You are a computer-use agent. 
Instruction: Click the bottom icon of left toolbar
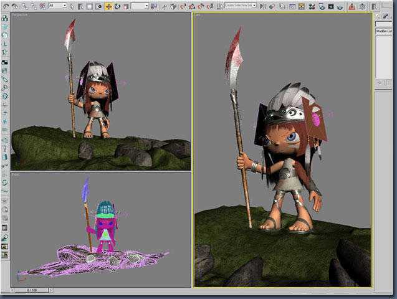pyautogui.click(x=5, y=255)
